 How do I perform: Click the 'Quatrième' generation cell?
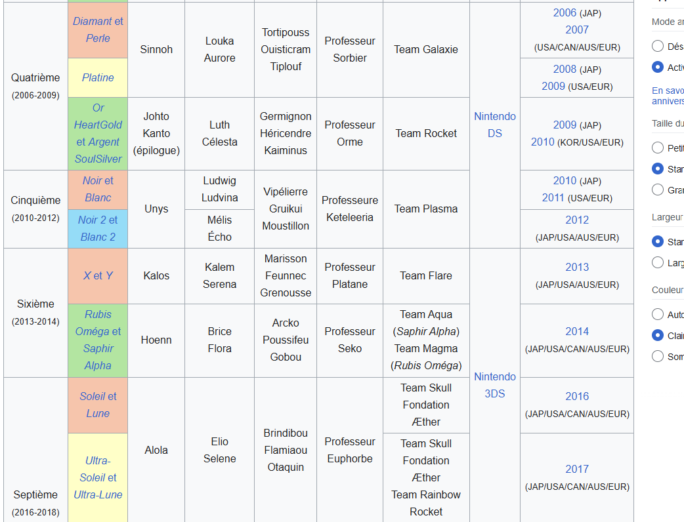coord(35,87)
